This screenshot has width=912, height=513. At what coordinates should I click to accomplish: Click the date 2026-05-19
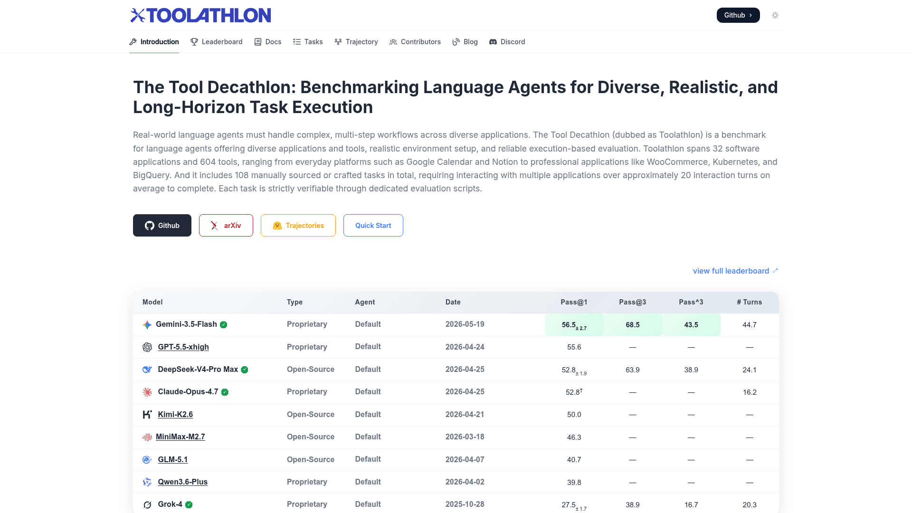click(x=465, y=324)
